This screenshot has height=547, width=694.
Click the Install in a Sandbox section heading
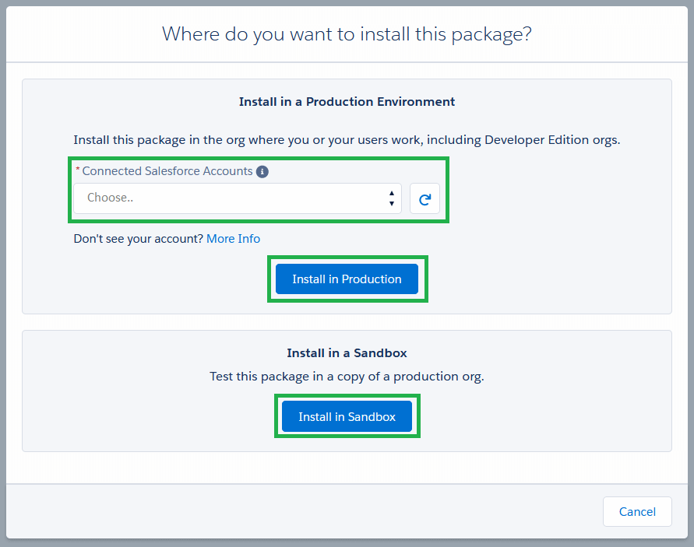click(x=346, y=352)
